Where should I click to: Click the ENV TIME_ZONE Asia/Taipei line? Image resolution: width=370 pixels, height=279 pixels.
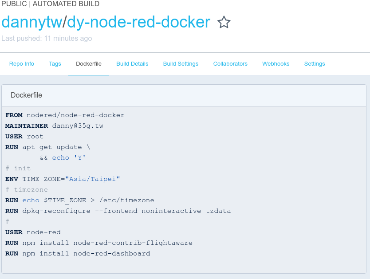click(x=63, y=179)
